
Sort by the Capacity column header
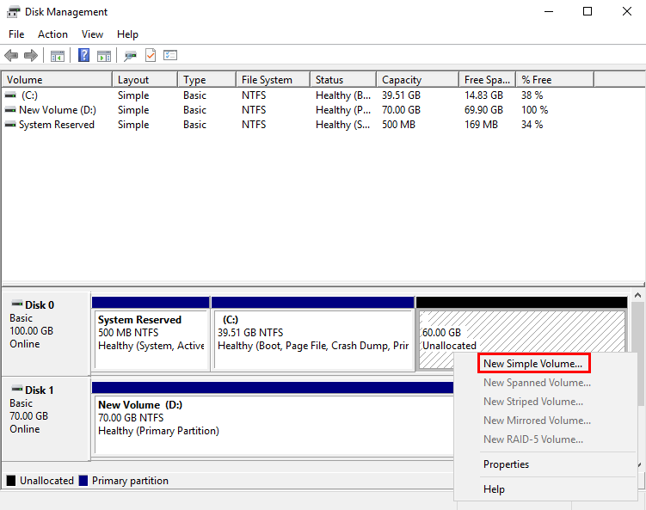click(x=418, y=79)
